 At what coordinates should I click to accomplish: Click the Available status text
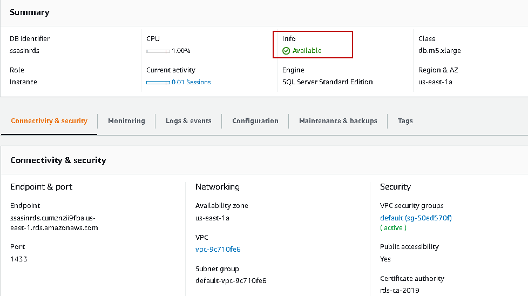tap(307, 51)
